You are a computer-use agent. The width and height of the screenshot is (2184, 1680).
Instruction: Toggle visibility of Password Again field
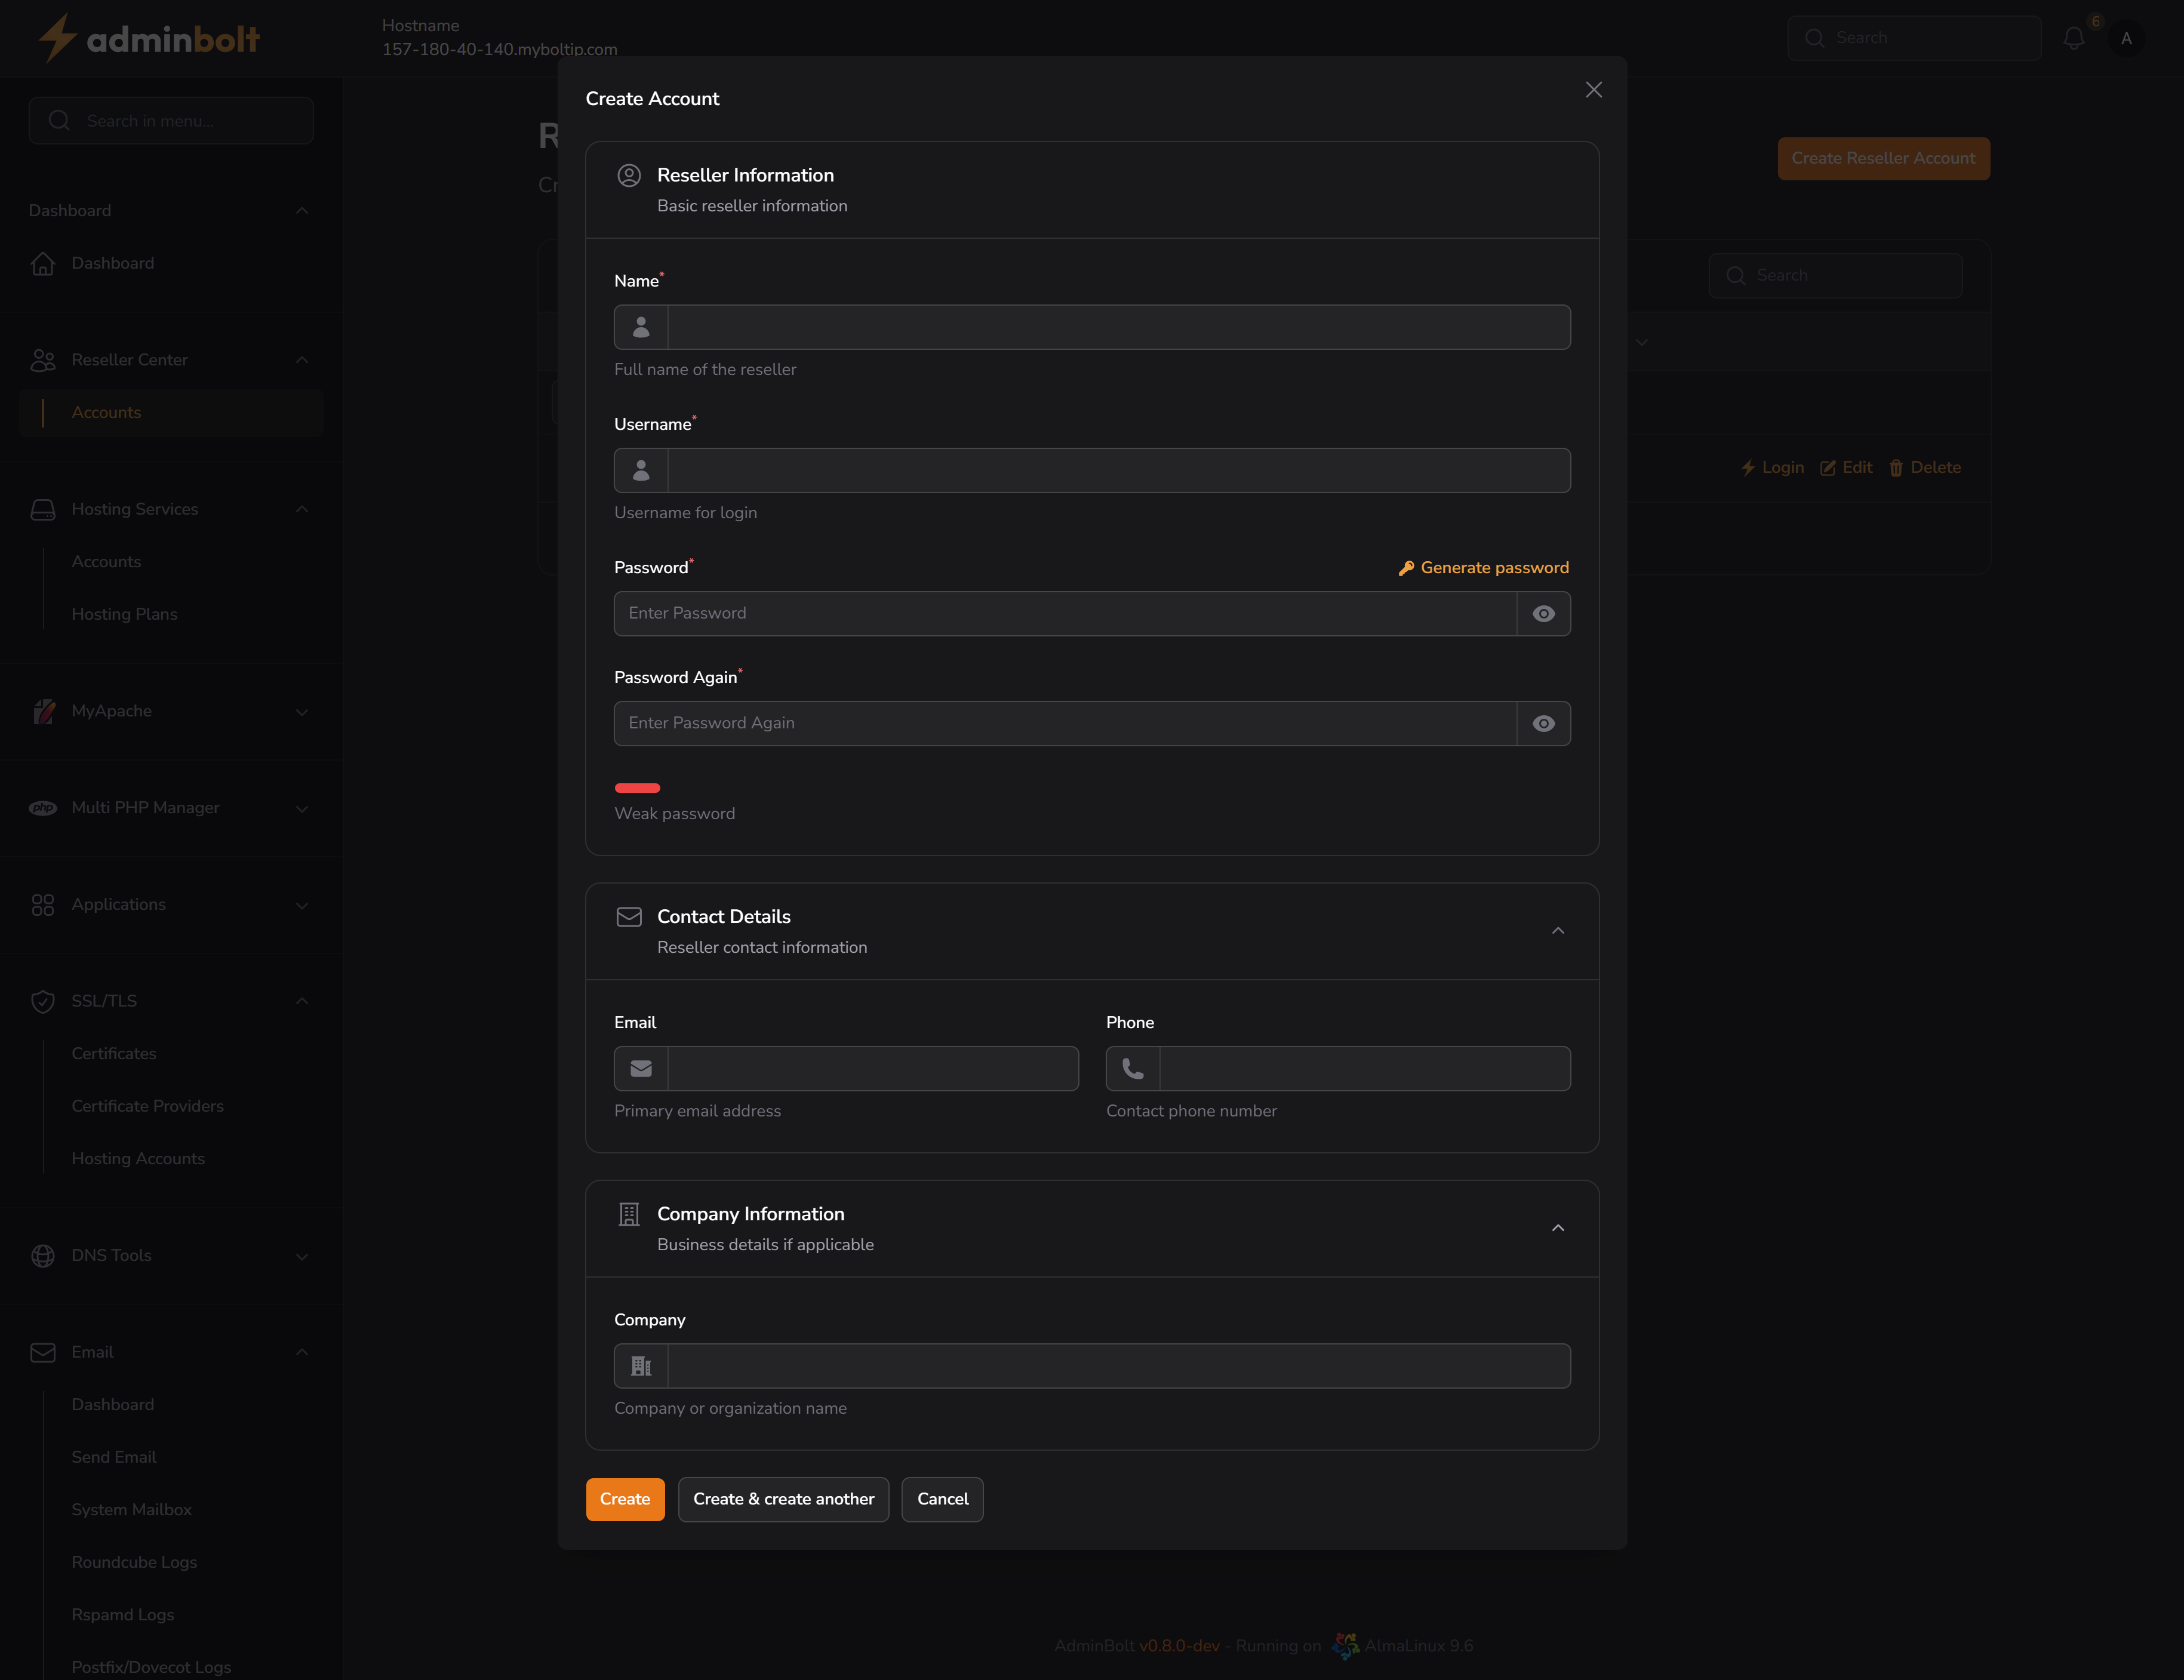click(x=1544, y=723)
